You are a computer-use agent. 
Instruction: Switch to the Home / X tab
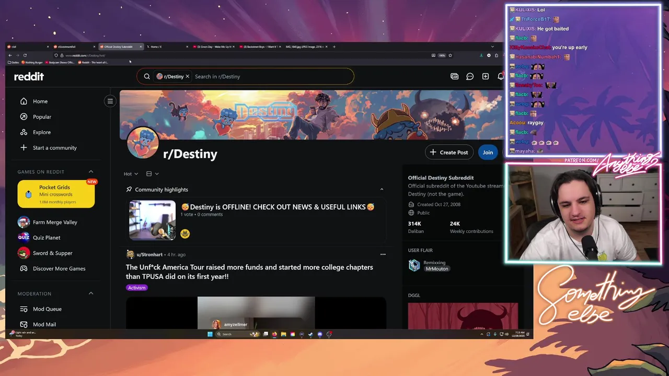(166, 46)
